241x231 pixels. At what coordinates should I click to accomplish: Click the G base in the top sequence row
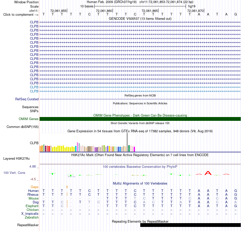(236, 14)
